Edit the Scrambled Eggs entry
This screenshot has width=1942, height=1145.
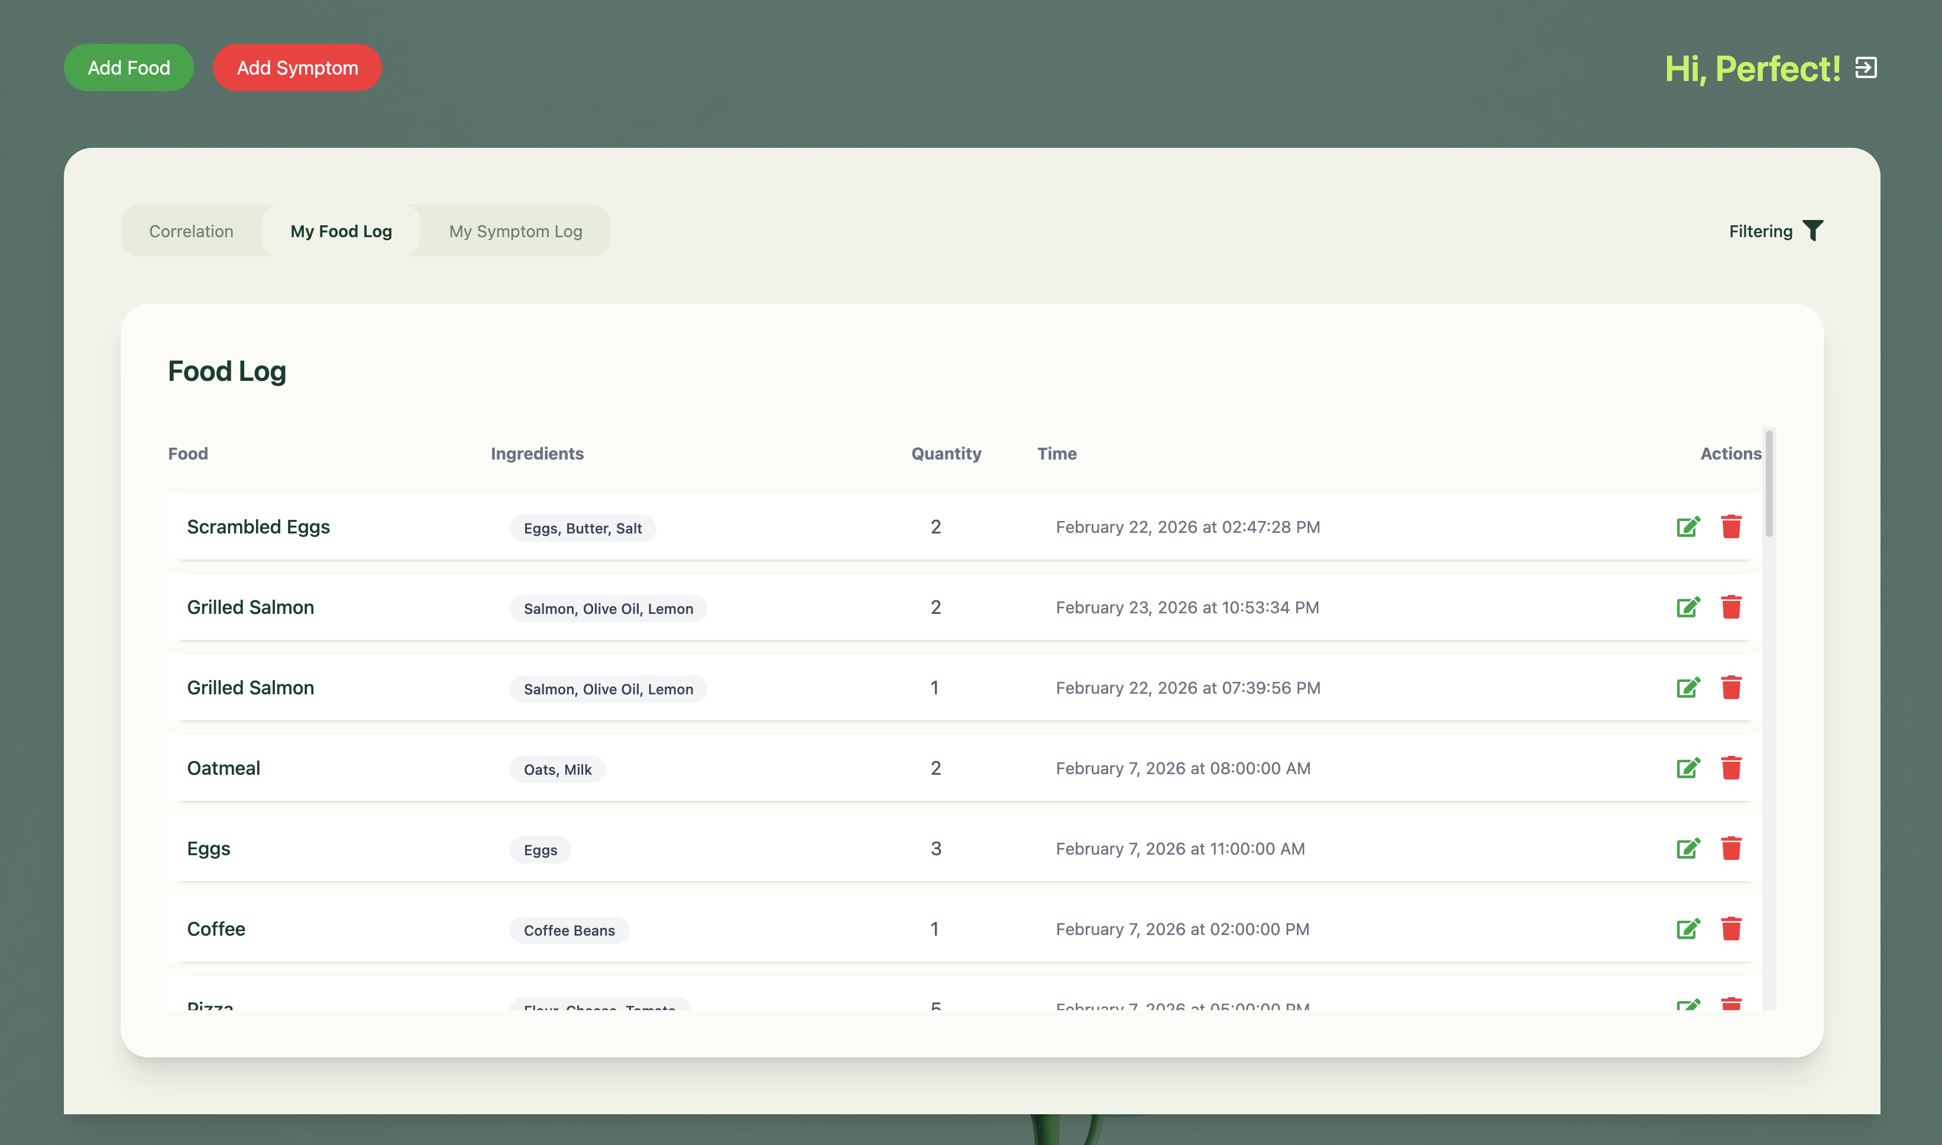(1688, 527)
